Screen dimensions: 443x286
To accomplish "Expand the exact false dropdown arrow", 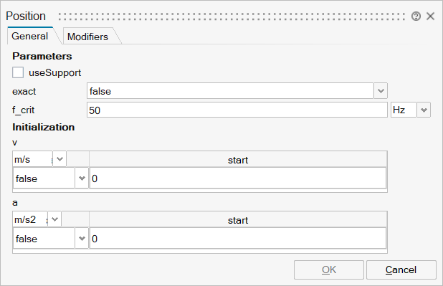I will [x=381, y=91].
